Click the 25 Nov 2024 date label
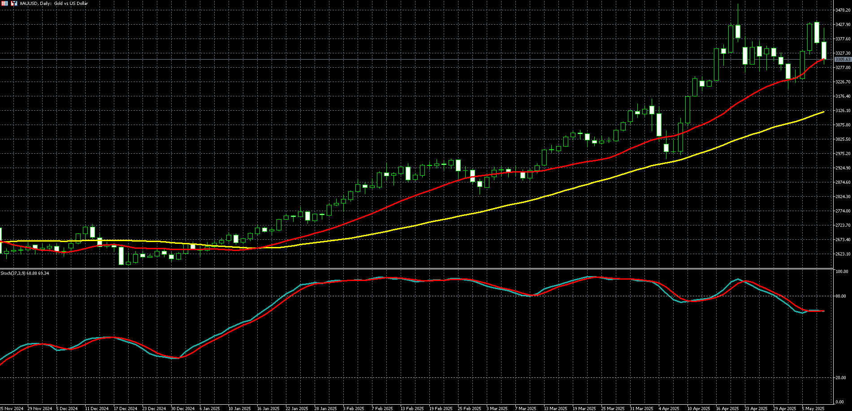This screenshot has height=411, width=852. point(12,408)
